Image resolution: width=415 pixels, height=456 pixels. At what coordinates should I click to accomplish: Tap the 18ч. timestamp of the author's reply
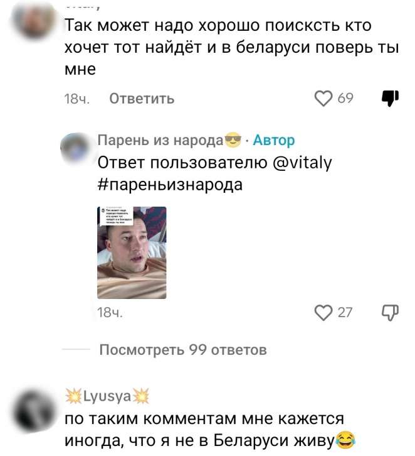coord(110,313)
